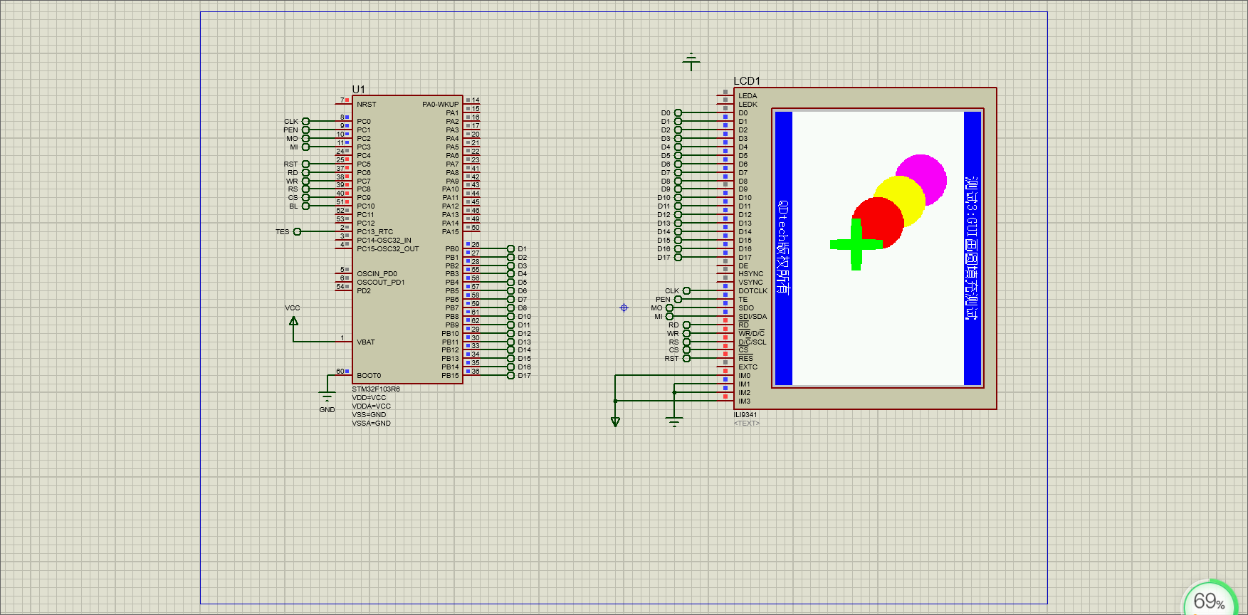This screenshot has height=615, width=1248.
Task: Click the <TEXT> placeholder under ILI9341
Action: click(746, 424)
